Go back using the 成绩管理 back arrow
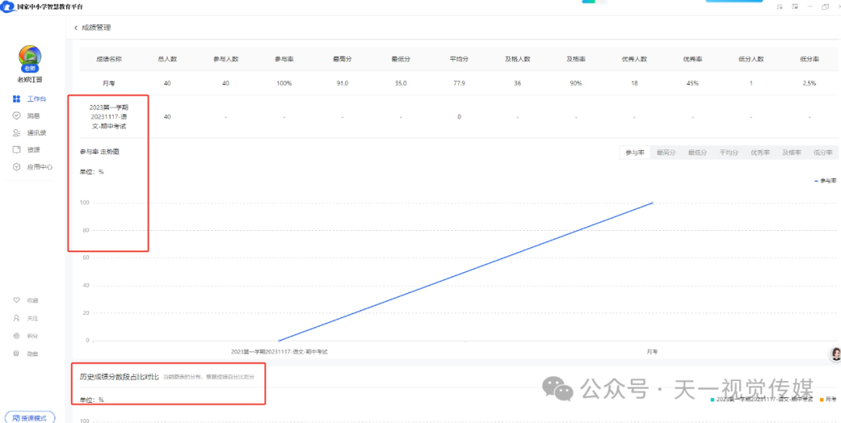 click(x=76, y=28)
